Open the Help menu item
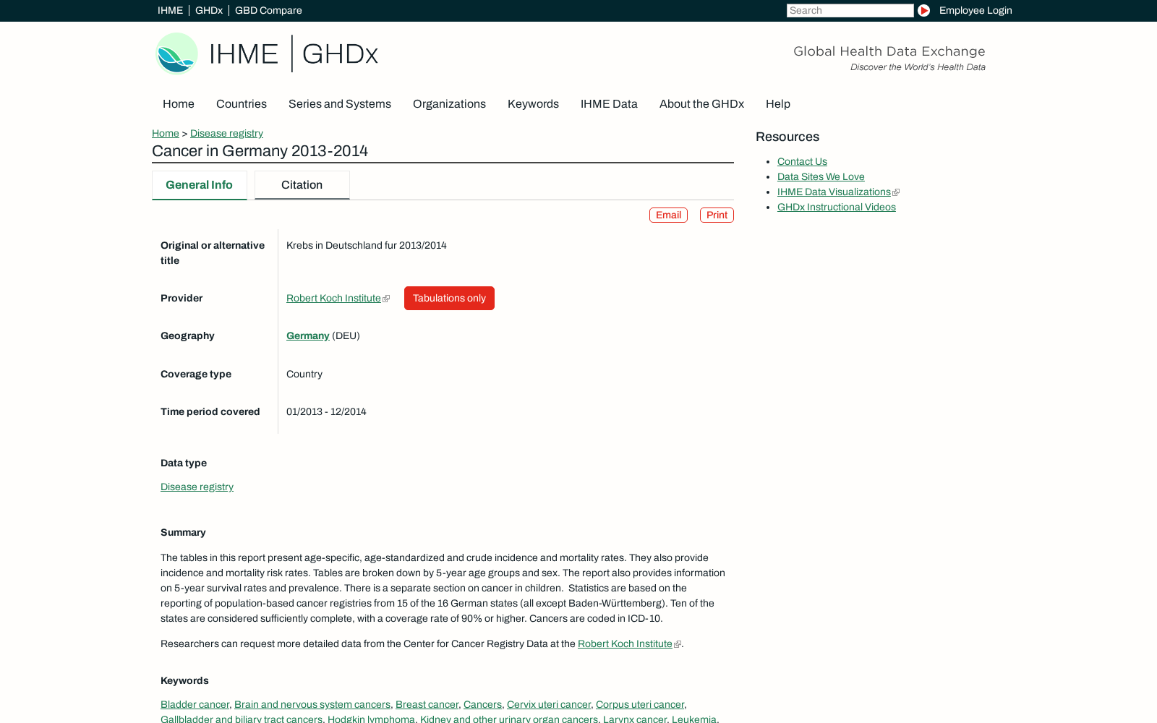Viewport: 1157px width, 723px height. pos(778,104)
